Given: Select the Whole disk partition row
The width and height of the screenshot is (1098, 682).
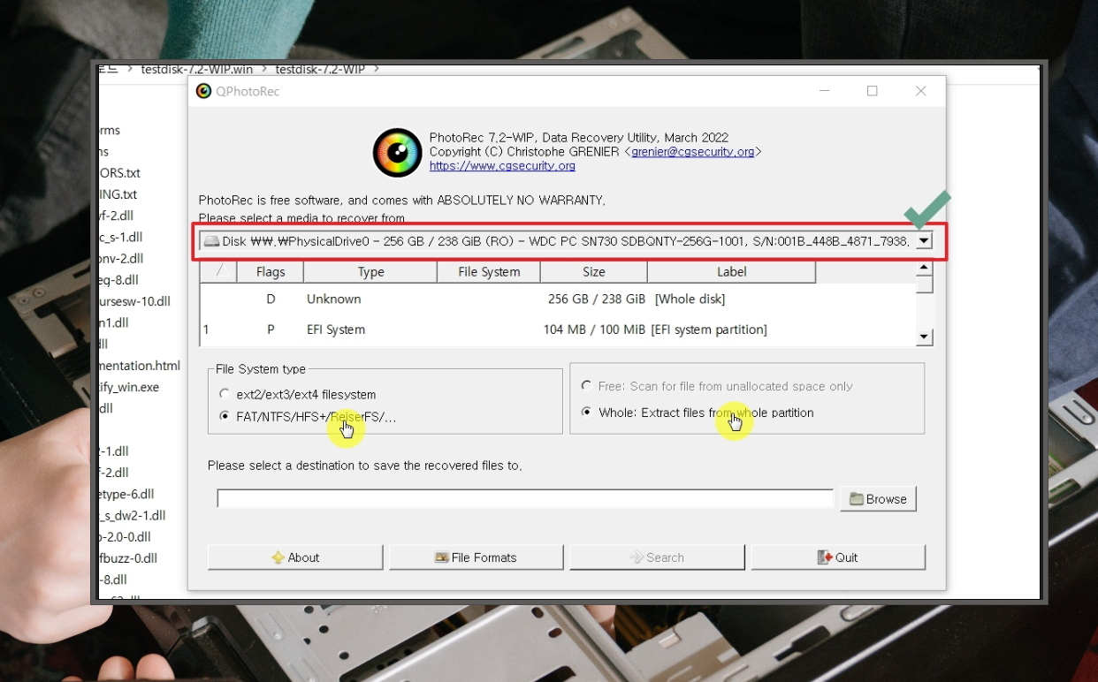Looking at the screenshot, I should coord(558,299).
